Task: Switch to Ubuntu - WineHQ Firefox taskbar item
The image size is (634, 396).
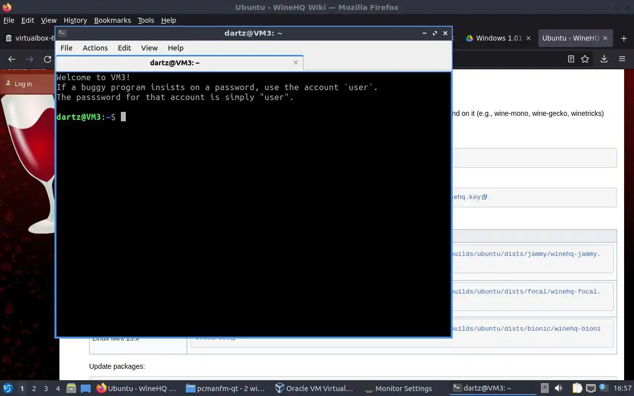Action: pos(137,389)
